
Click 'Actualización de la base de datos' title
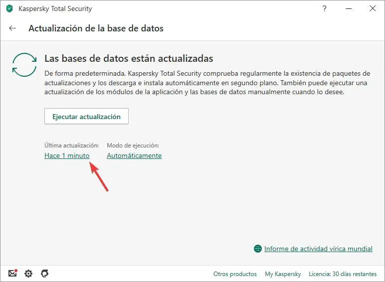(96, 28)
